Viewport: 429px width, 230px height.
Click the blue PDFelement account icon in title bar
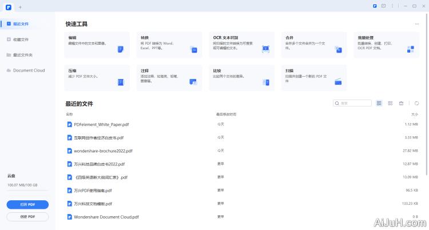pyautogui.click(x=375, y=6)
